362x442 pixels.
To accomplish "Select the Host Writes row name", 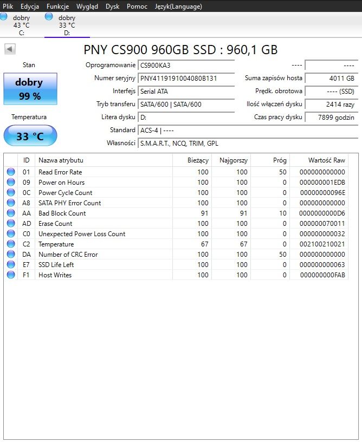I will pos(55,275).
